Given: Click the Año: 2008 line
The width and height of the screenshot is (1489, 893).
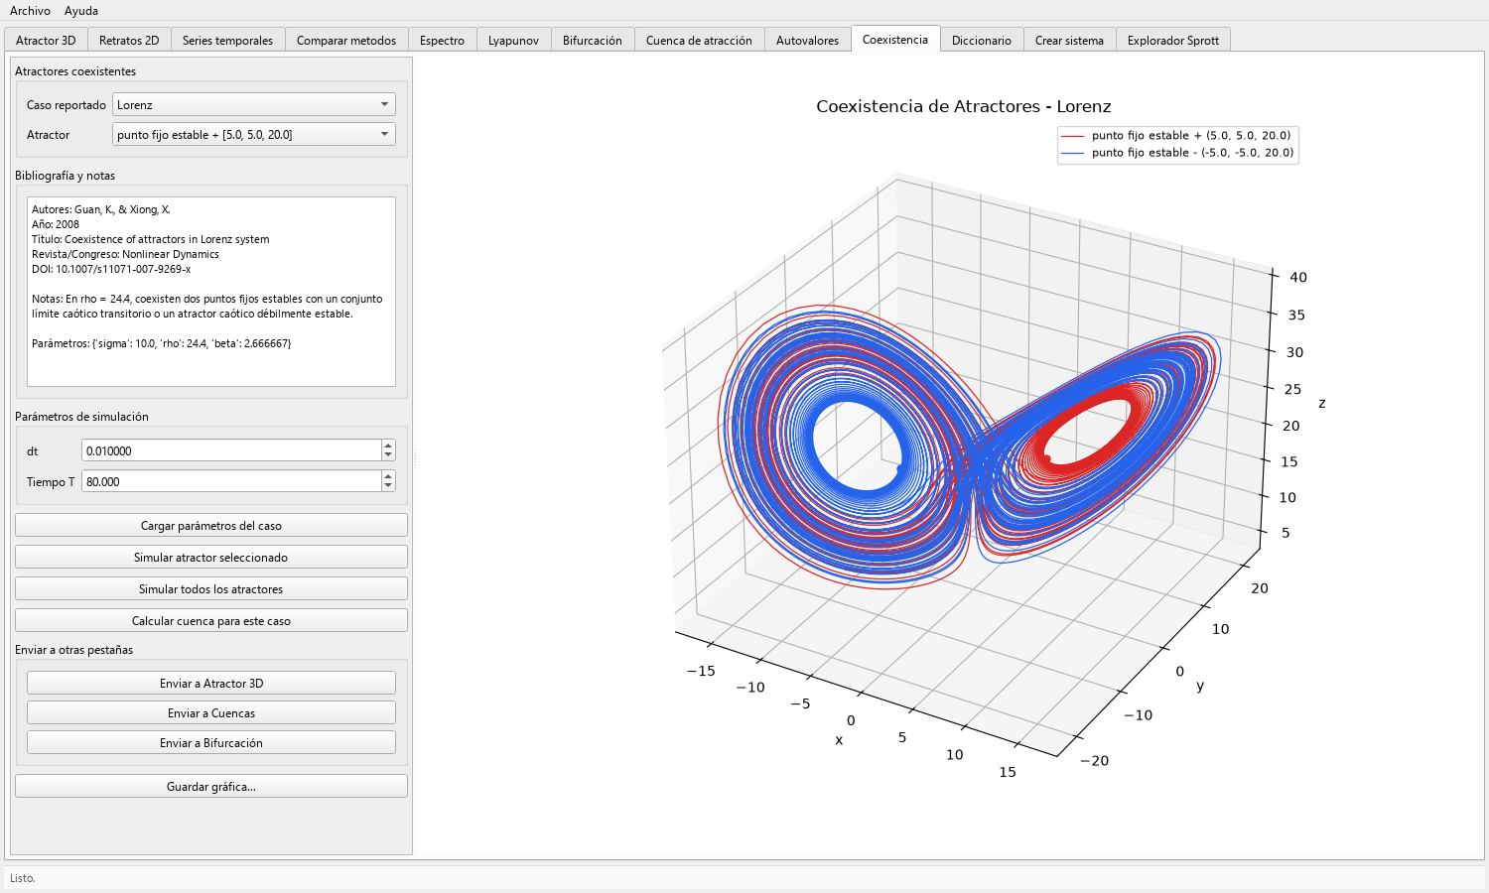Looking at the screenshot, I should (x=56, y=224).
